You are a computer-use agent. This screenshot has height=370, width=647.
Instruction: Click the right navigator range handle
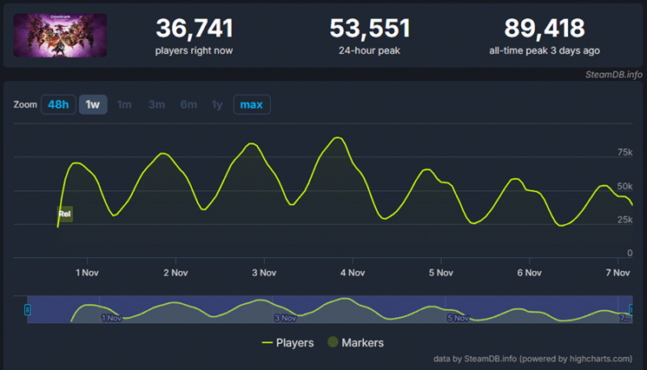(x=631, y=309)
